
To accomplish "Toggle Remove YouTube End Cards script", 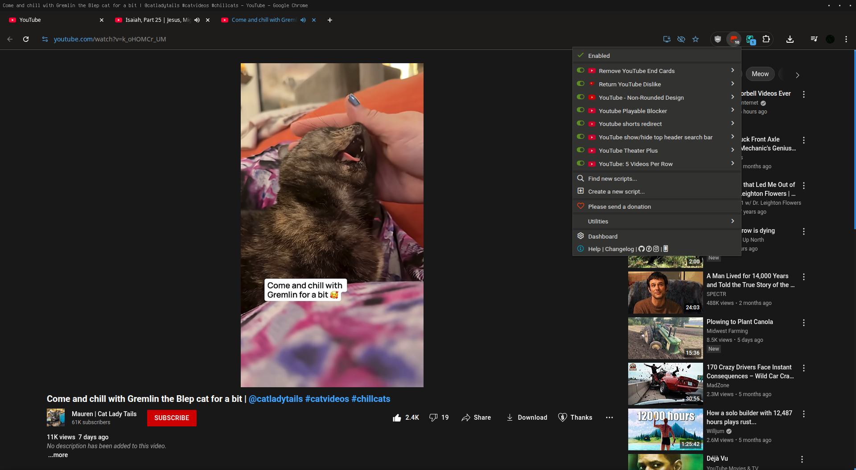I will pos(580,70).
